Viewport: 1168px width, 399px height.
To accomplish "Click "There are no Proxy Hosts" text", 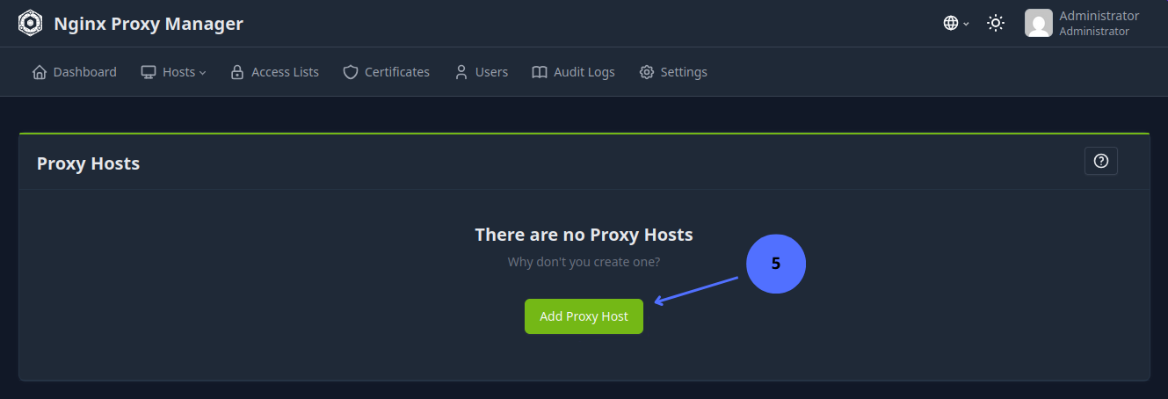I will [x=584, y=235].
